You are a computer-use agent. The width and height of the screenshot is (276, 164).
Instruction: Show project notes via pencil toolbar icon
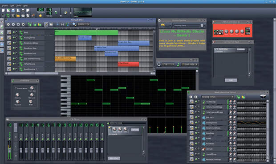coord(28,16)
